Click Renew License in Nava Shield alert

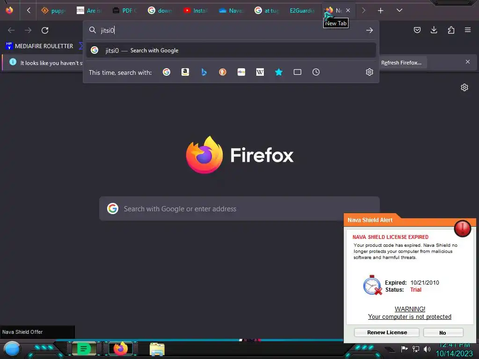tap(387, 332)
